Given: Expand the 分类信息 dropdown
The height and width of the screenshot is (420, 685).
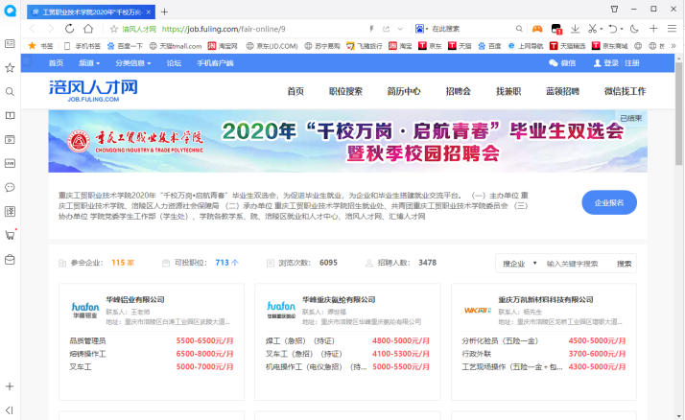Looking at the screenshot, I should pos(133,63).
